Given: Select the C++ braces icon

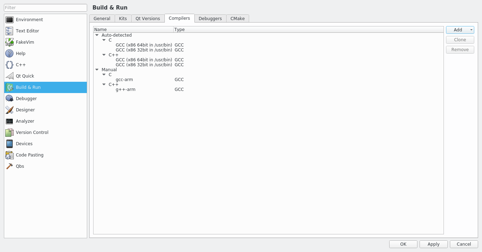Looking at the screenshot, I should click(x=10, y=65).
